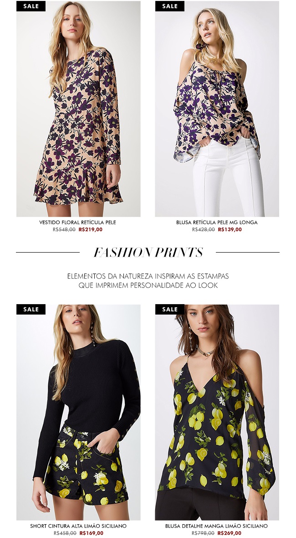The image size is (296, 538).
Task: Click the crossed-out R$548,00 original price
Action: [64, 229]
